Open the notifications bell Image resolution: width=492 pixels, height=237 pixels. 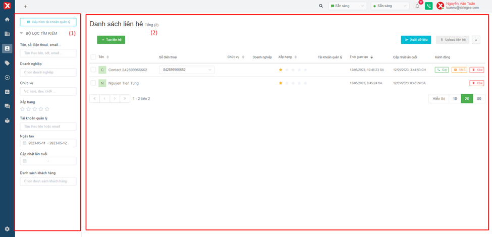coord(417,6)
